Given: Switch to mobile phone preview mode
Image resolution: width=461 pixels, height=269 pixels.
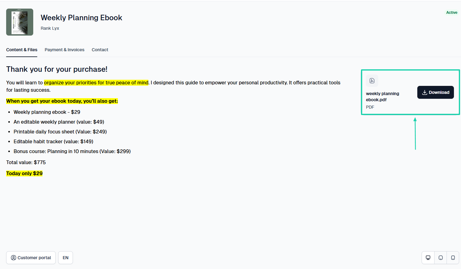Looking at the screenshot, I should coord(453,258).
